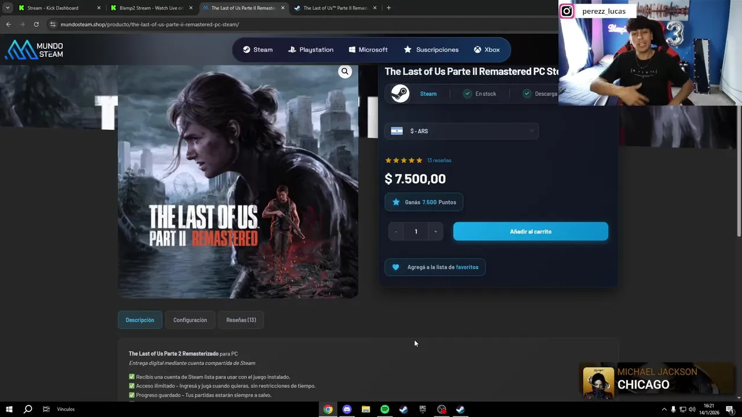Open the notification center icon
This screenshot has height=417, width=742.
pos(730,409)
